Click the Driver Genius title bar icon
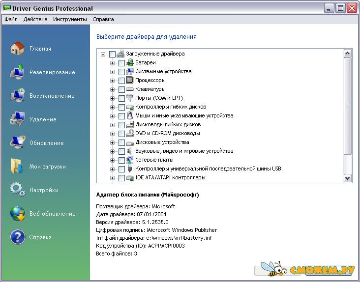The height and width of the screenshot is (282, 360). pyautogui.click(x=7, y=8)
